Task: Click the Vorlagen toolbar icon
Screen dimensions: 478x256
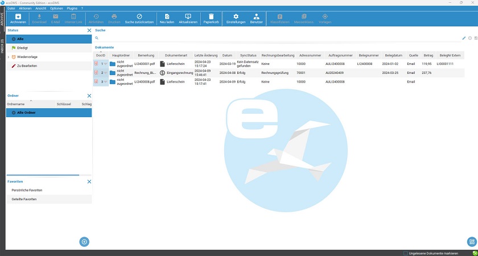Action: point(325,19)
